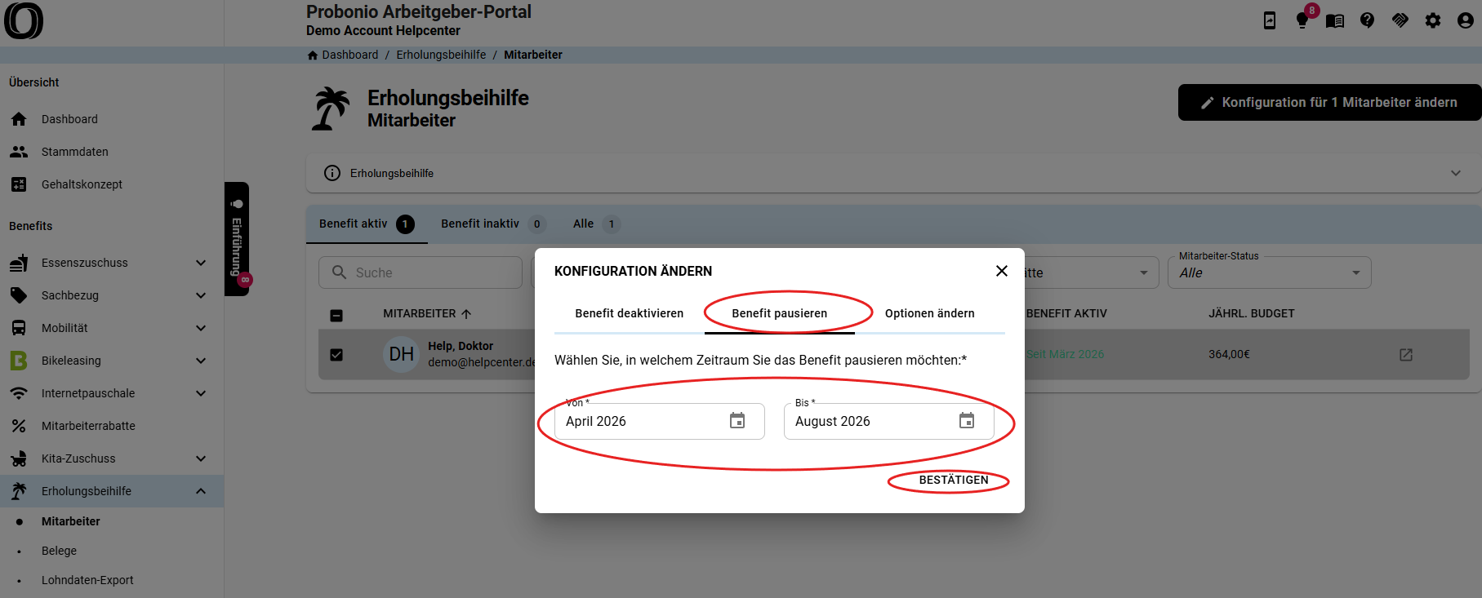
Task: Expand the Bikeleasing submenu chevron
Action: point(201,361)
